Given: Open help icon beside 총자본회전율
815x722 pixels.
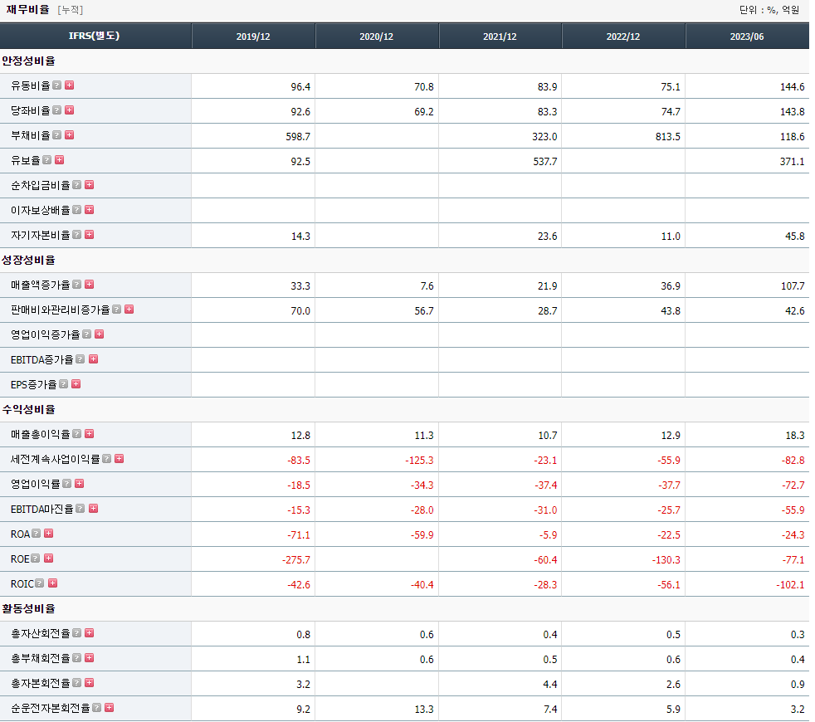Looking at the screenshot, I should tap(77, 683).
